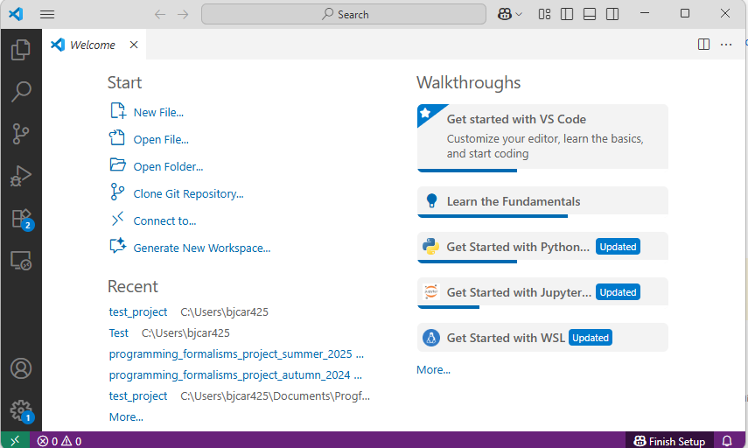
Task: Click Connect to... link
Action: pyautogui.click(x=164, y=220)
